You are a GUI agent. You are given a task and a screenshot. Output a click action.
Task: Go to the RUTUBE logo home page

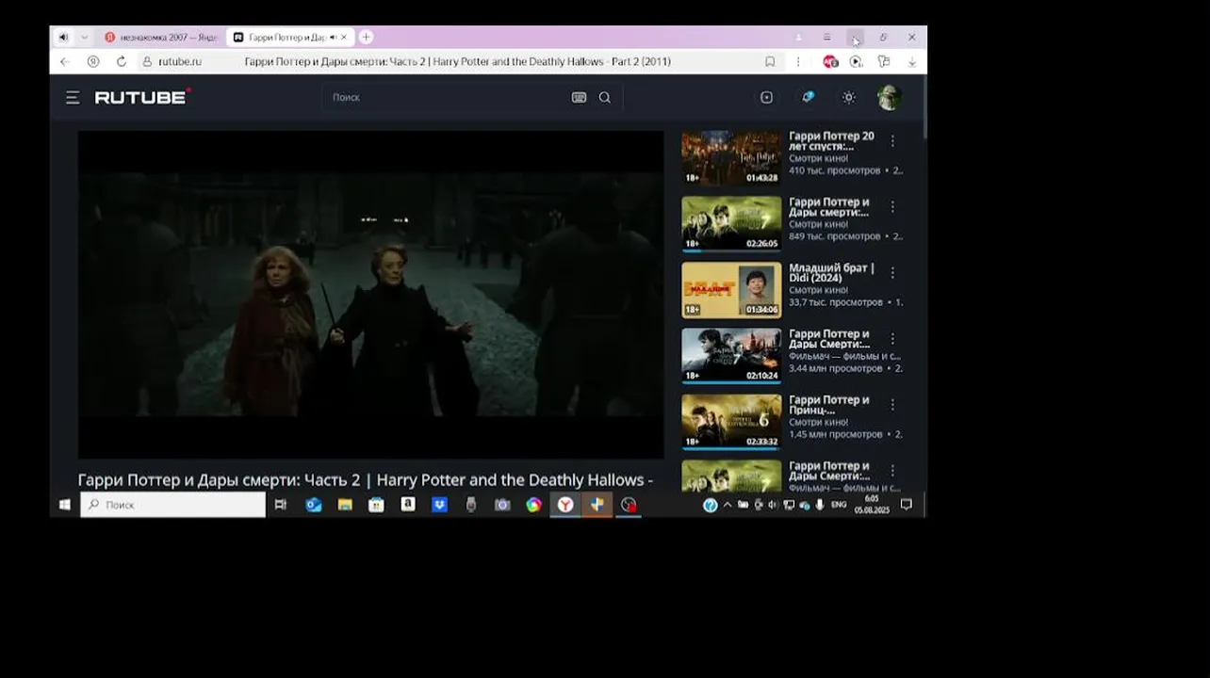(x=142, y=96)
